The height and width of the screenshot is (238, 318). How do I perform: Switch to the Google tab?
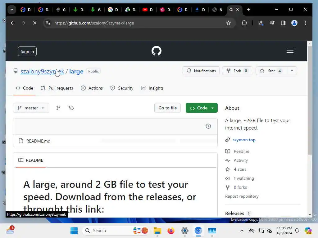click(112, 10)
